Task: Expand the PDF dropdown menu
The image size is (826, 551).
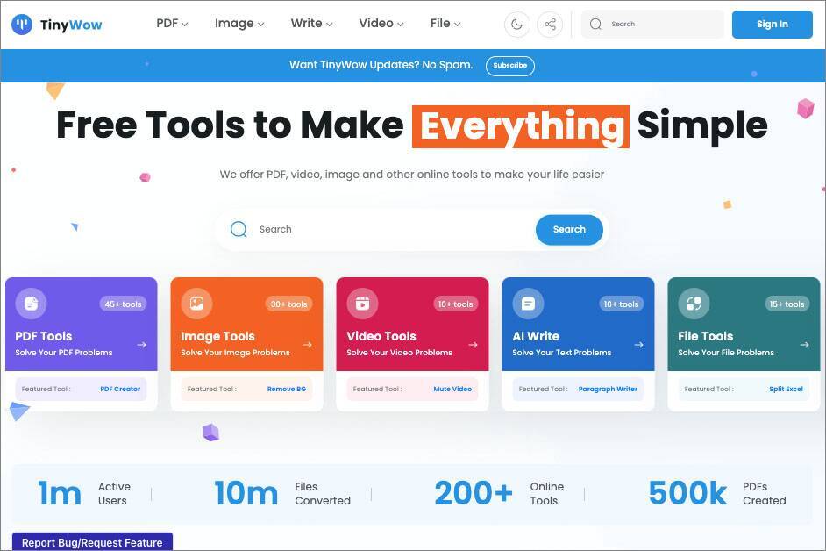Action: (172, 24)
